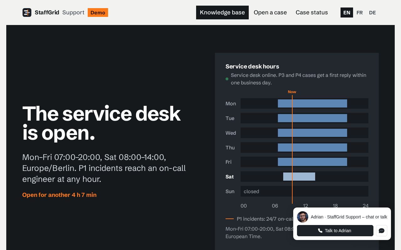Click the Monday hours bar
The image size is (401, 250).
pyautogui.click(x=312, y=103)
